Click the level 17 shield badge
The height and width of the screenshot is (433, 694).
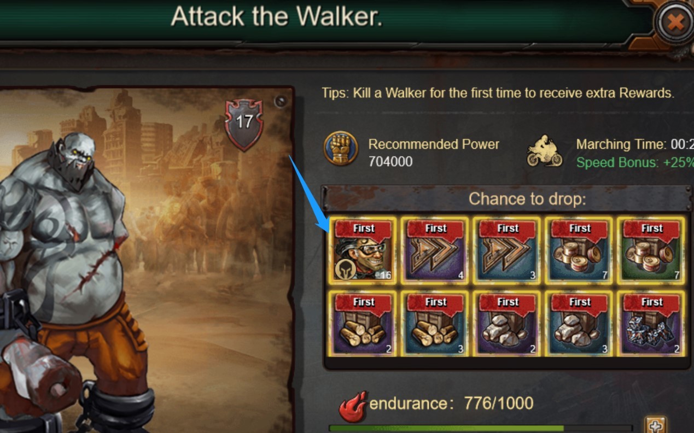click(x=244, y=124)
